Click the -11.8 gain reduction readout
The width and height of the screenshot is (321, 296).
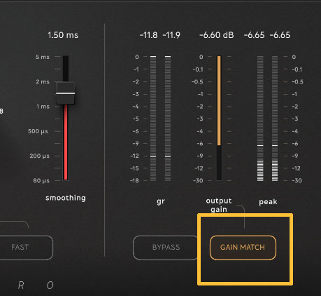[148, 35]
